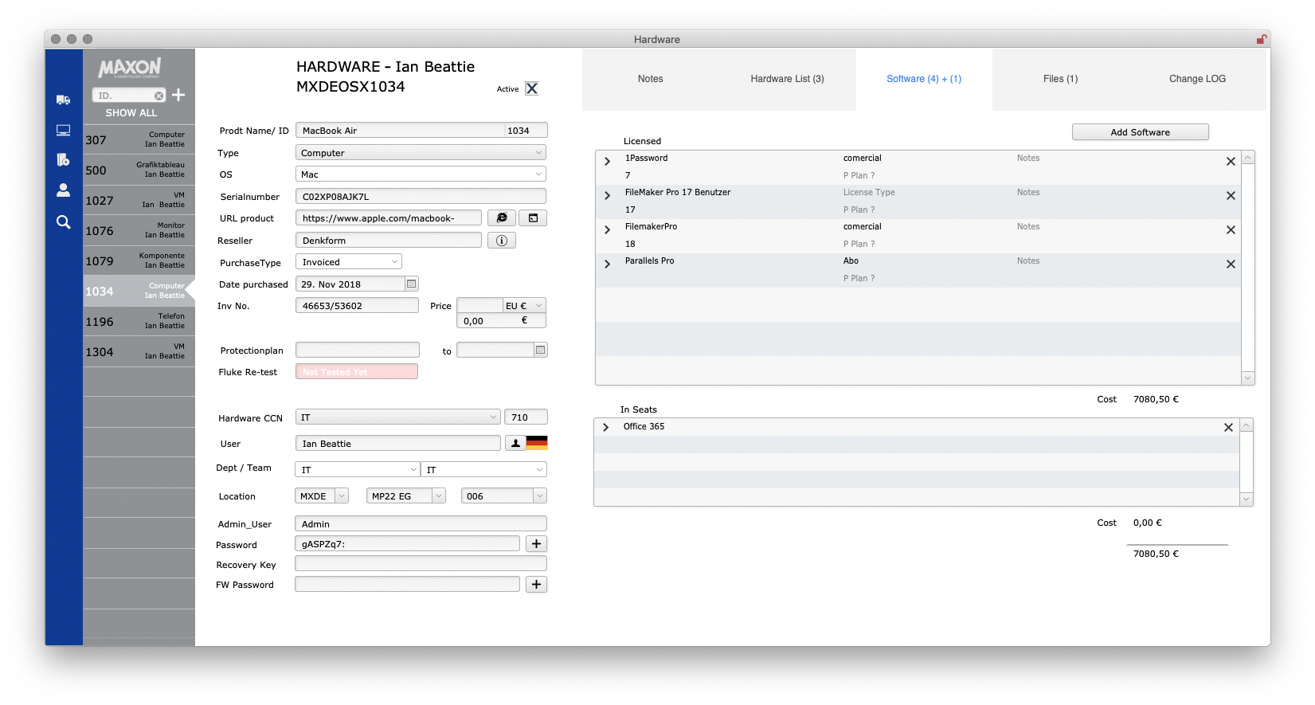Open the users section icon
This screenshot has height=705, width=1315.
[x=63, y=190]
